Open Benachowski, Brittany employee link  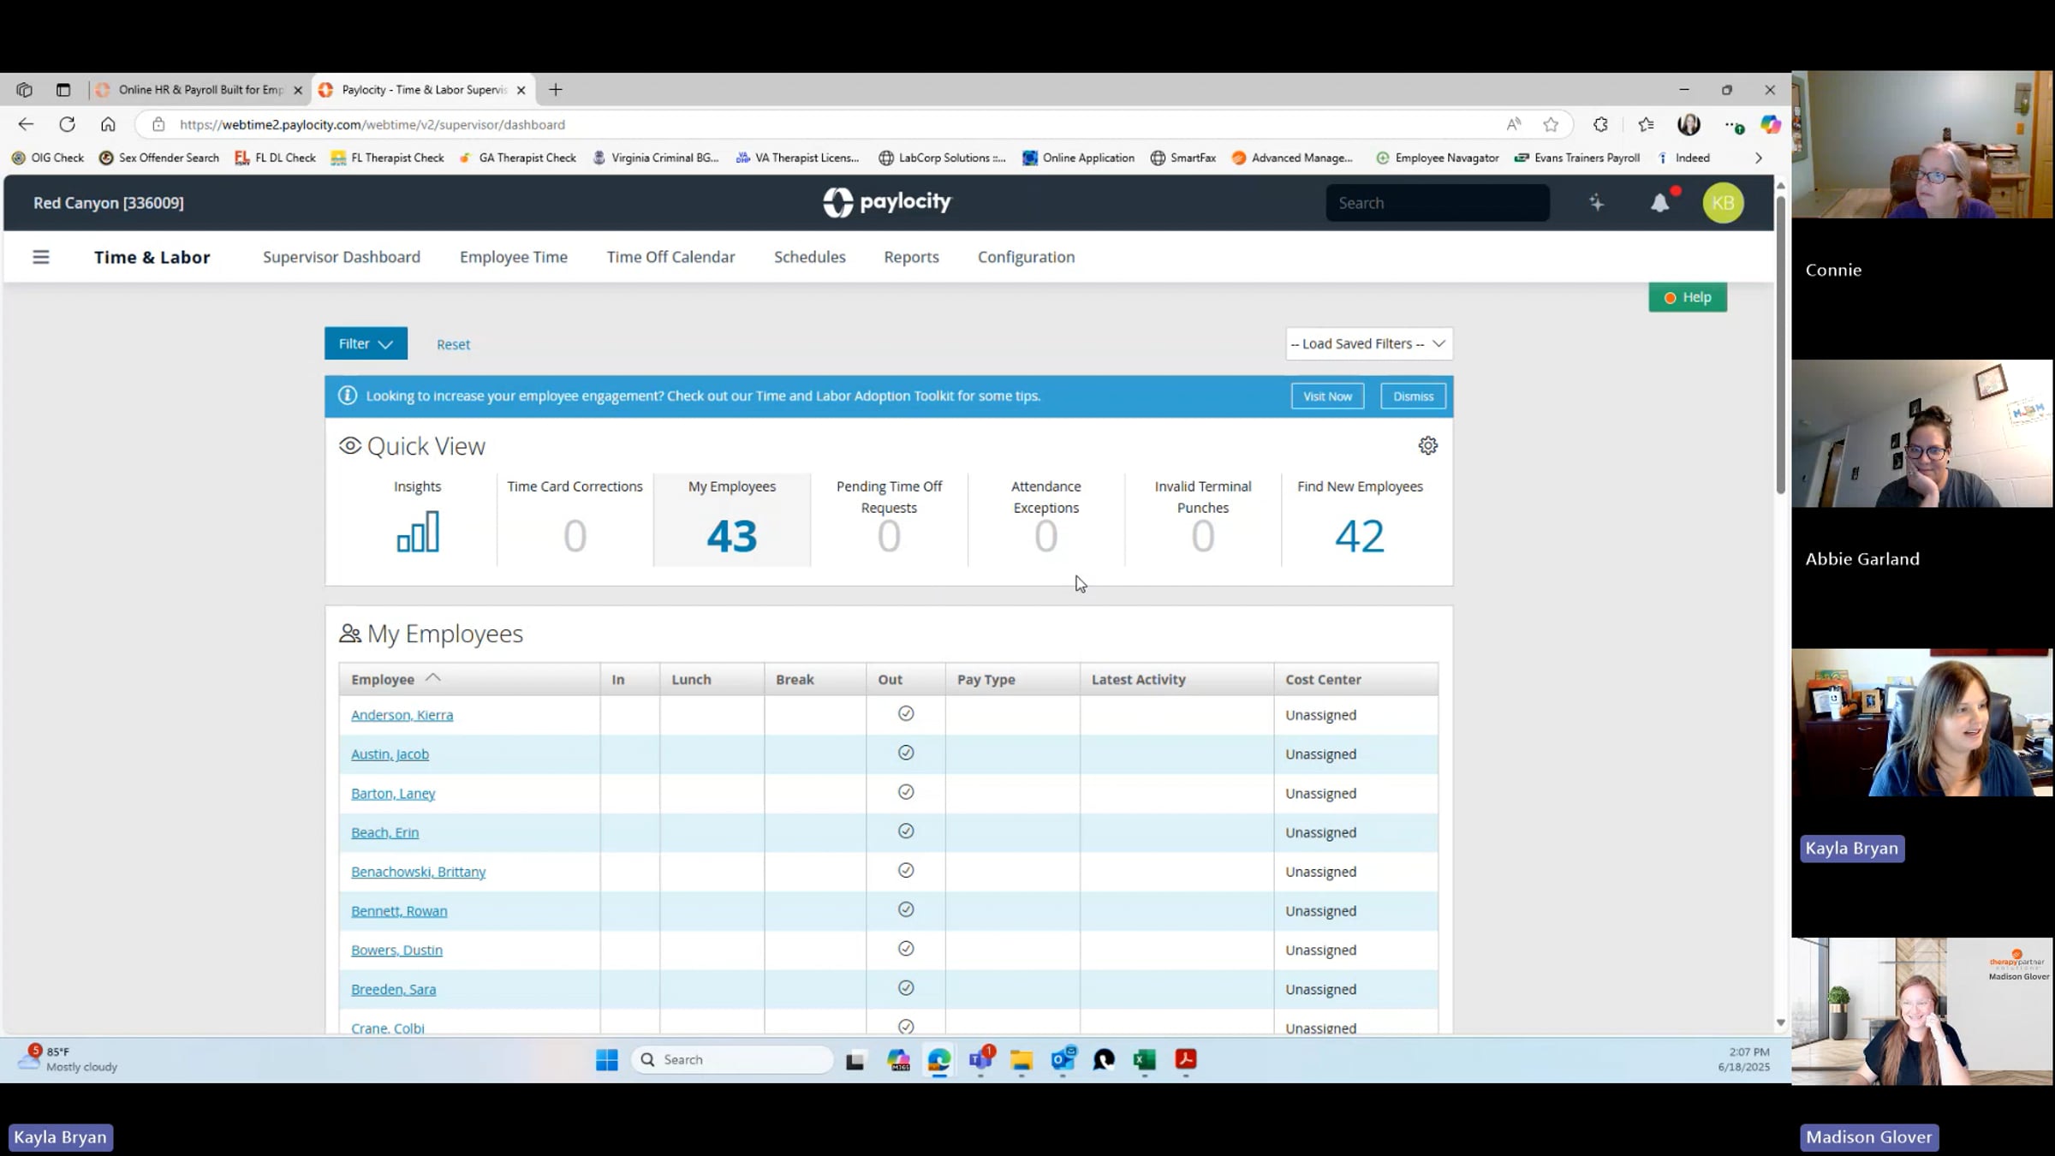click(418, 872)
